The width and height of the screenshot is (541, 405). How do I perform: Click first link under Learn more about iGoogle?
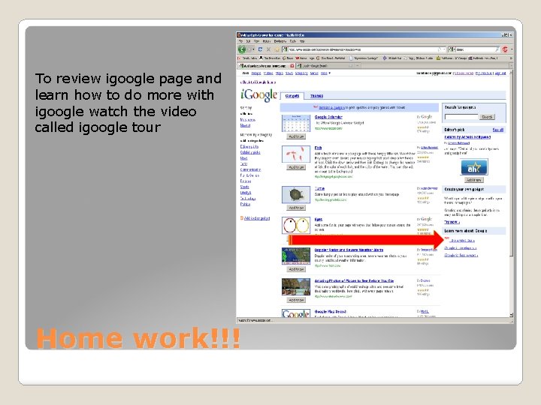coord(462,241)
